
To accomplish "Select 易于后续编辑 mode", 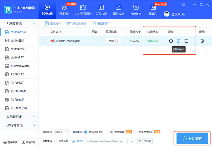I will pos(107,132).
